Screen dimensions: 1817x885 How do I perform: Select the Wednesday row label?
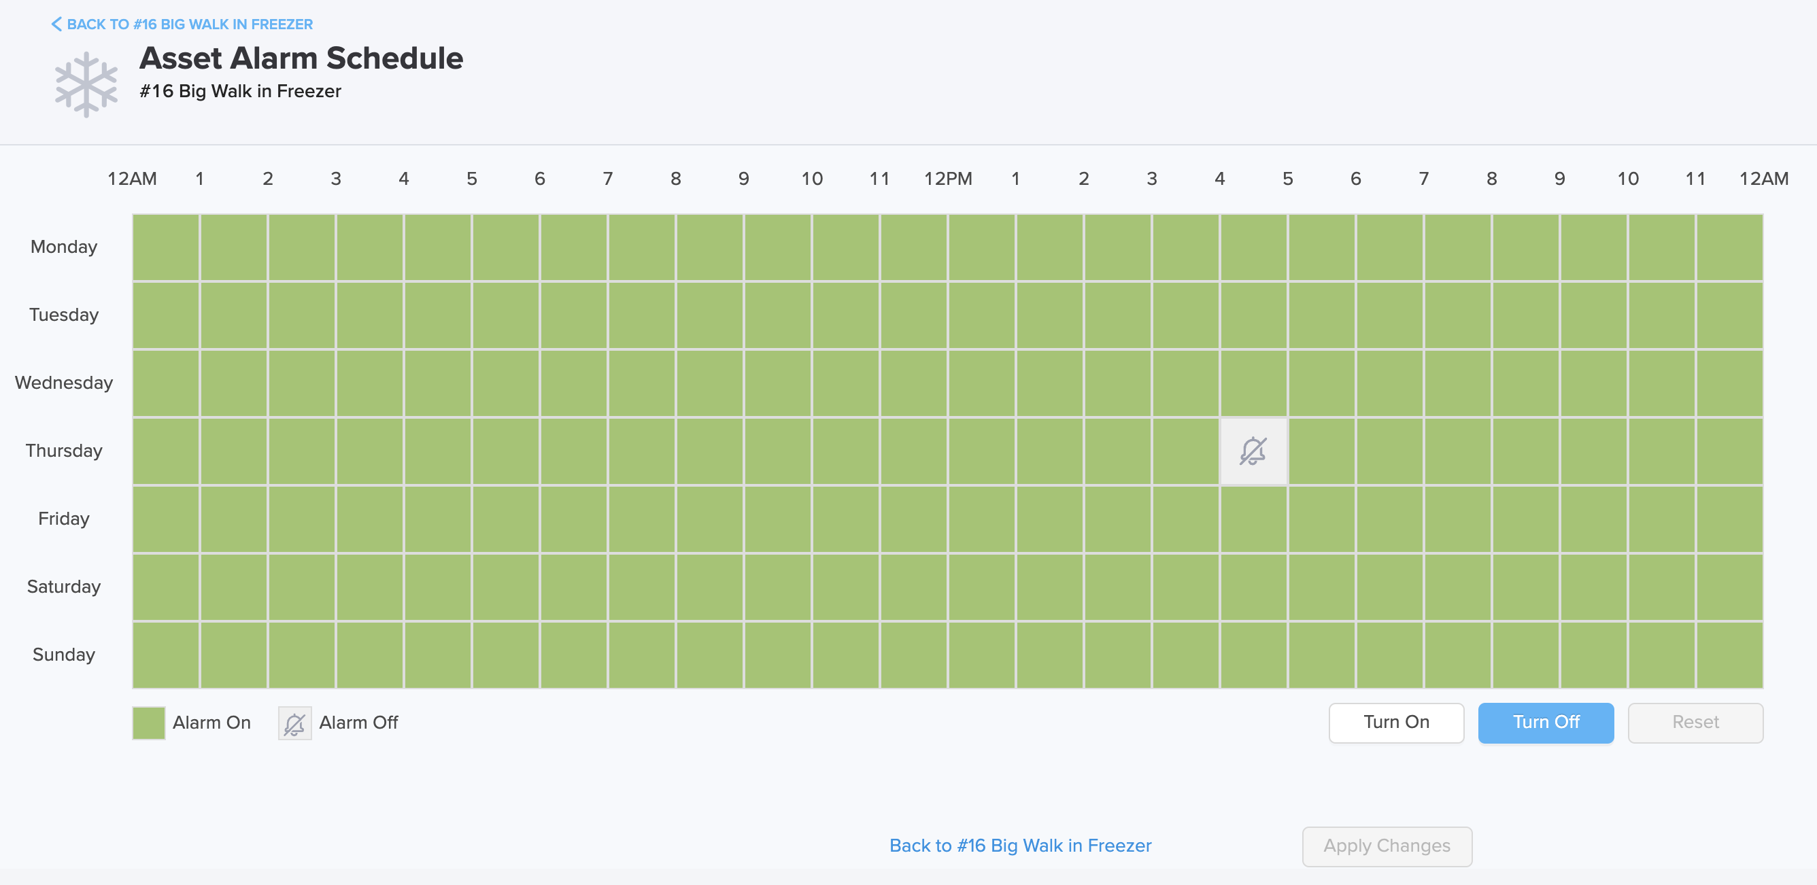click(x=63, y=383)
